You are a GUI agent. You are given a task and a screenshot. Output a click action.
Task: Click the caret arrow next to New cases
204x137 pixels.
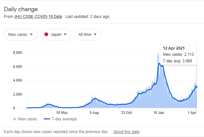tap(31, 35)
